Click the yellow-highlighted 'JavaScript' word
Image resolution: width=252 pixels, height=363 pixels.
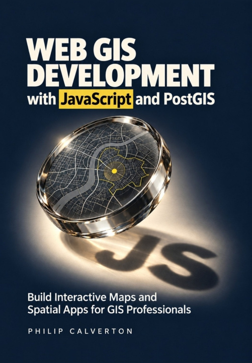(x=96, y=99)
